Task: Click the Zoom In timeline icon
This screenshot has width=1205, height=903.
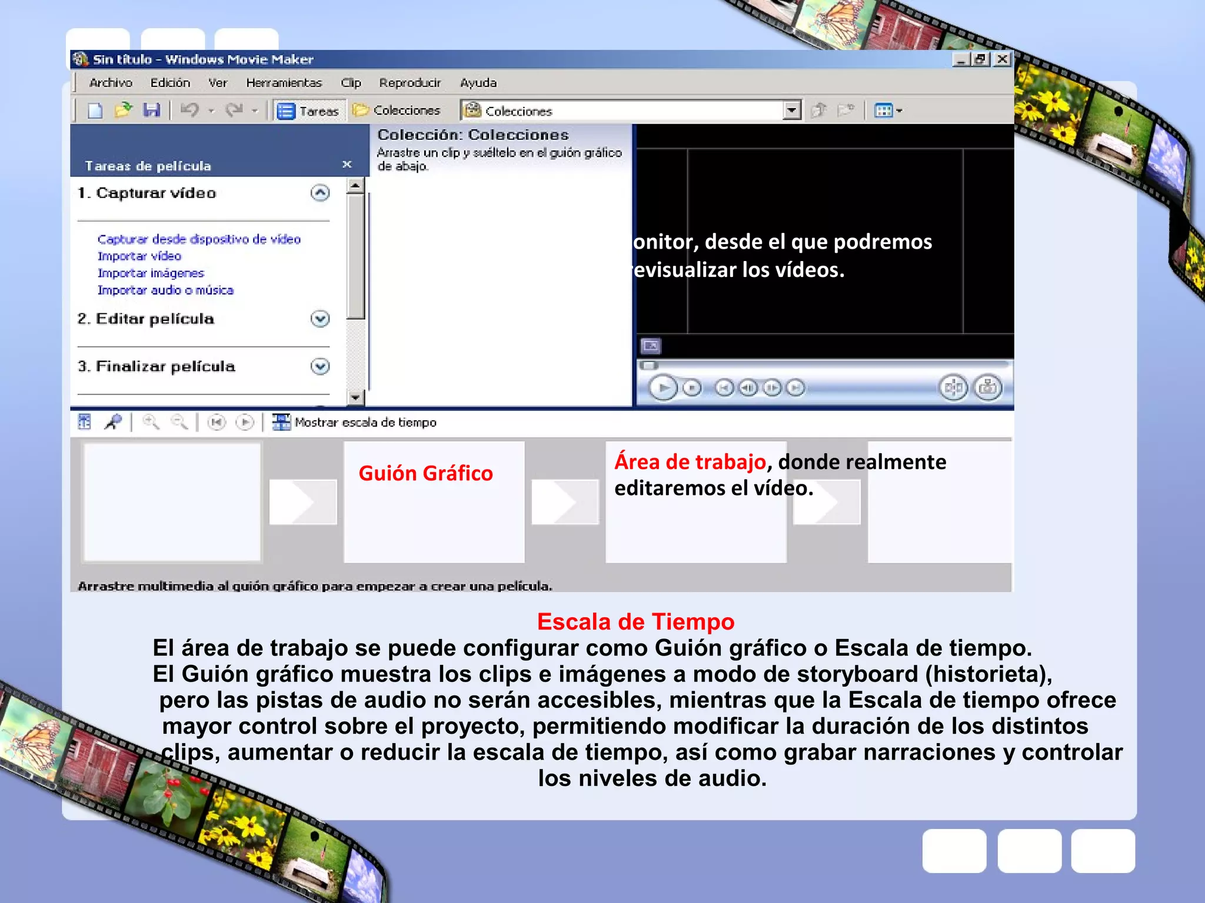Action: pyautogui.click(x=151, y=422)
